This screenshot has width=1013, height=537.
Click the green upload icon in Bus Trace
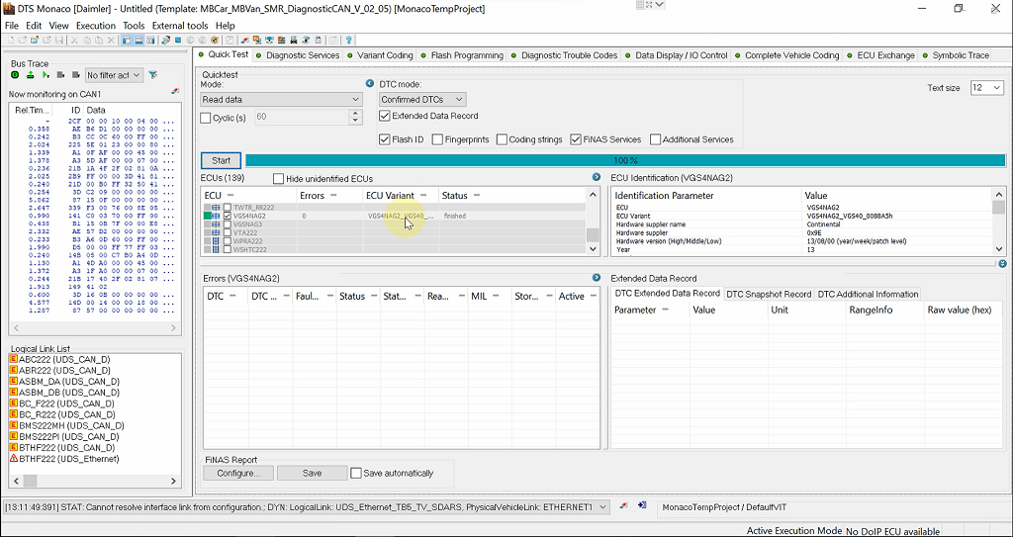(x=30, y=75)
